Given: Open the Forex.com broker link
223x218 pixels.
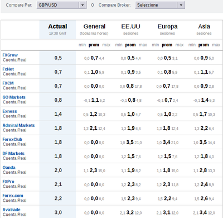Looking at the screenshot, I should point(13,196).
